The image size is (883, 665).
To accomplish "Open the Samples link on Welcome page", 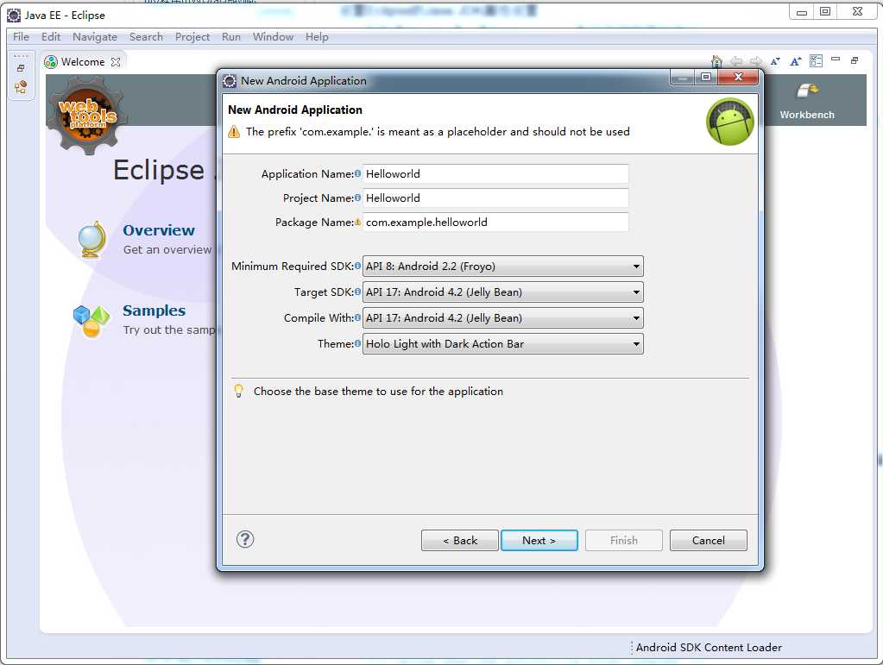I will coord(154,311).
